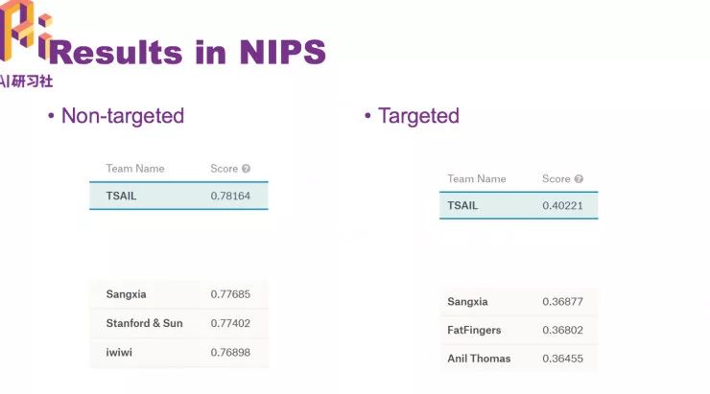Click Team Name header in Non-targeted table
This screenshot has height=394, width=710.
(x=135, y=169)
